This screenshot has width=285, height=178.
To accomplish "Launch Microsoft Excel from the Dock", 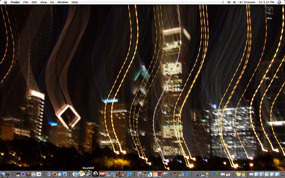I will [218, 174].
